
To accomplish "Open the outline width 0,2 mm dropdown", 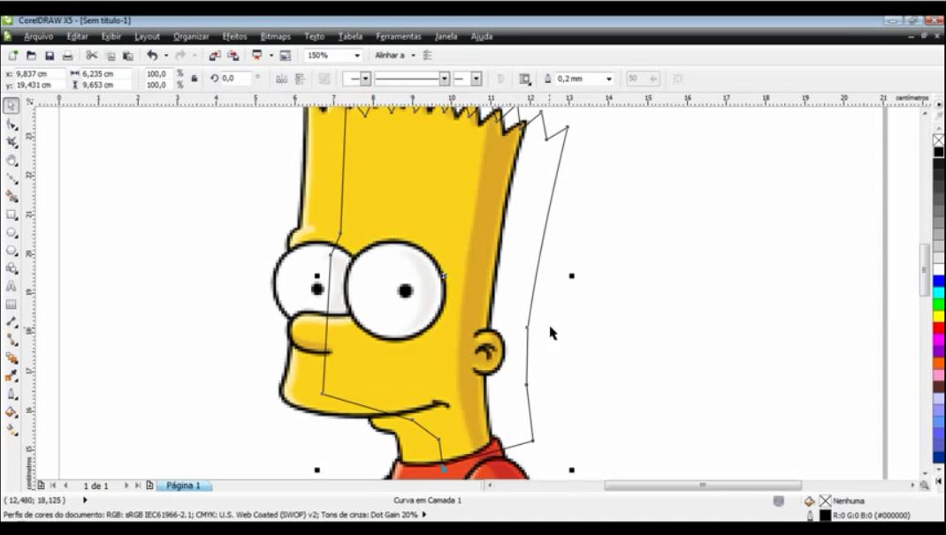I will tap(609, 79).
